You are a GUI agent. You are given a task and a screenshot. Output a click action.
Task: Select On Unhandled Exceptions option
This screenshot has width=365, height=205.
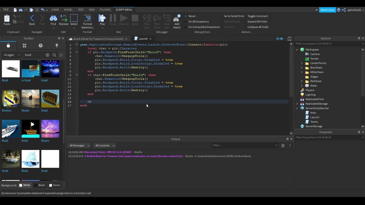(202, 27)
